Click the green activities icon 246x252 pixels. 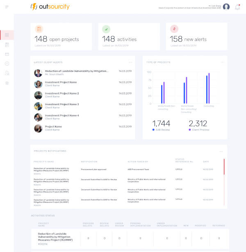pos(106,29)
